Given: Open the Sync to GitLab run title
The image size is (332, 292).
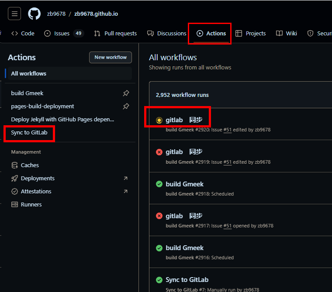Looking at the screenshot, I should [x=187, y=280].
